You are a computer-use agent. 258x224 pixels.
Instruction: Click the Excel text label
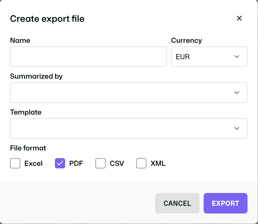click(x=33, y=164)
